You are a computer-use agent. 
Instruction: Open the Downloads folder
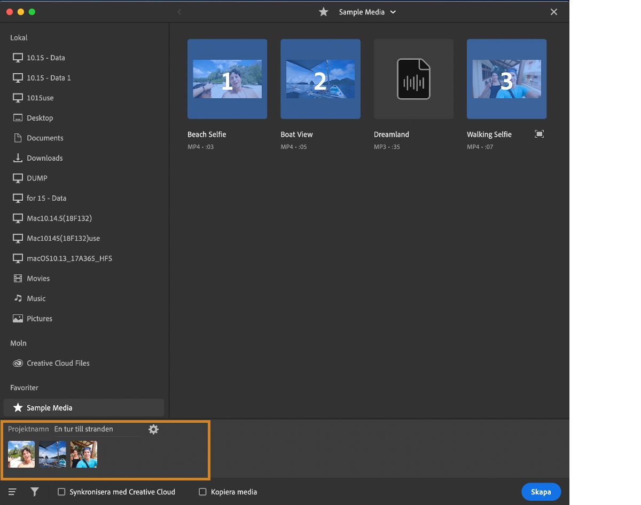coord(44,158)
